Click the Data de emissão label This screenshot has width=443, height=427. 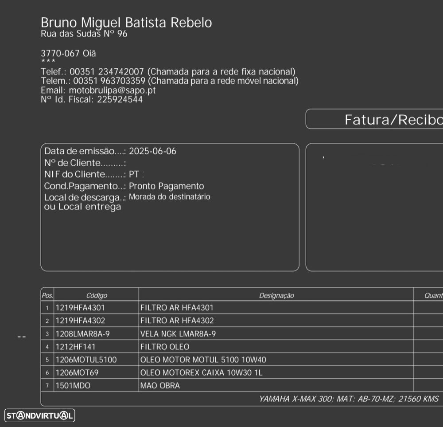point(85,151)
